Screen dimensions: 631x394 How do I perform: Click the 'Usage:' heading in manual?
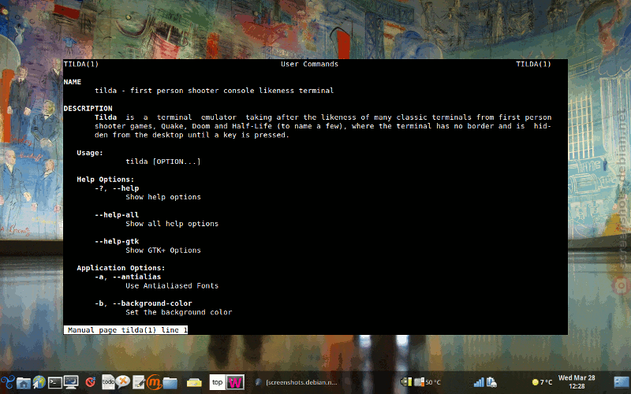point(90,153)
